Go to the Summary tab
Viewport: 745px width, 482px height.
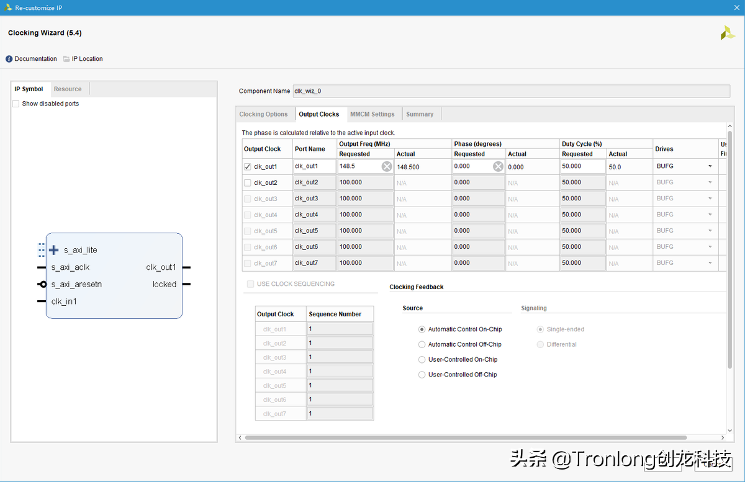click(x=420, y=114)
